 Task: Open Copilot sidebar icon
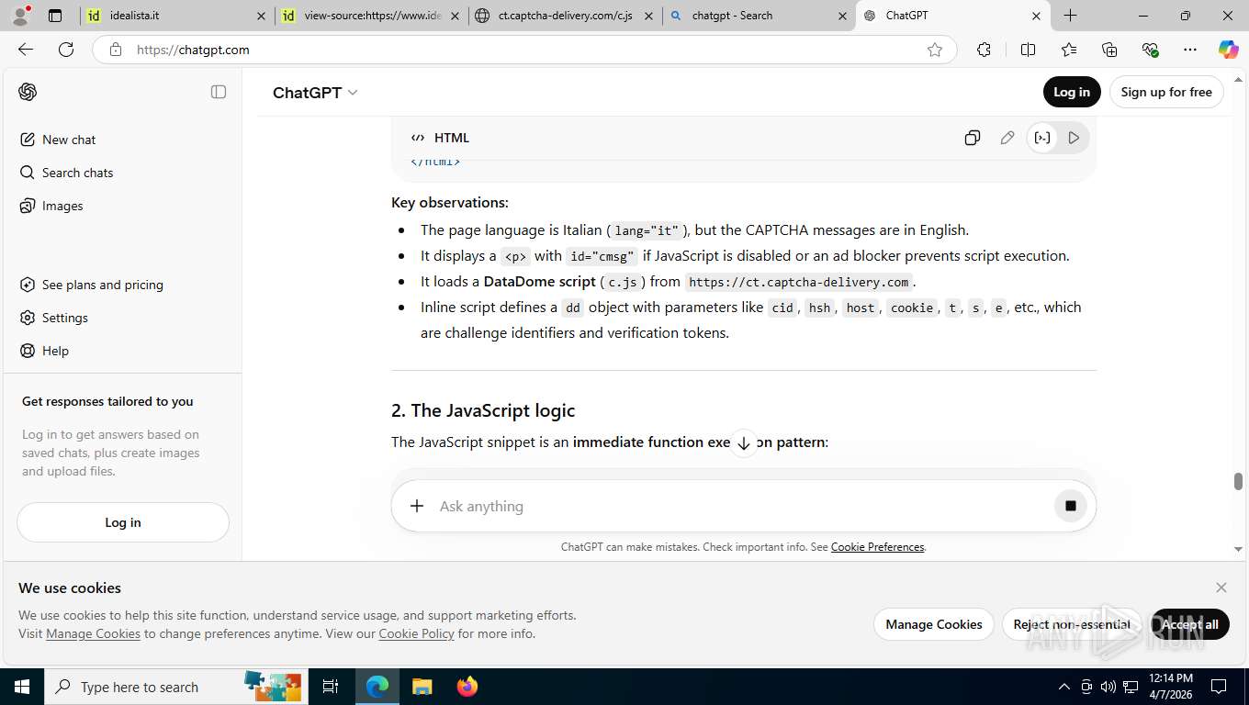(x=1229, y=50)
